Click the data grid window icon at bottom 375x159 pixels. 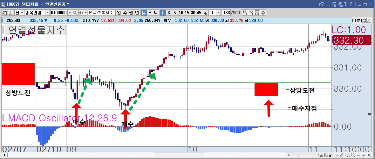[320, 155]
